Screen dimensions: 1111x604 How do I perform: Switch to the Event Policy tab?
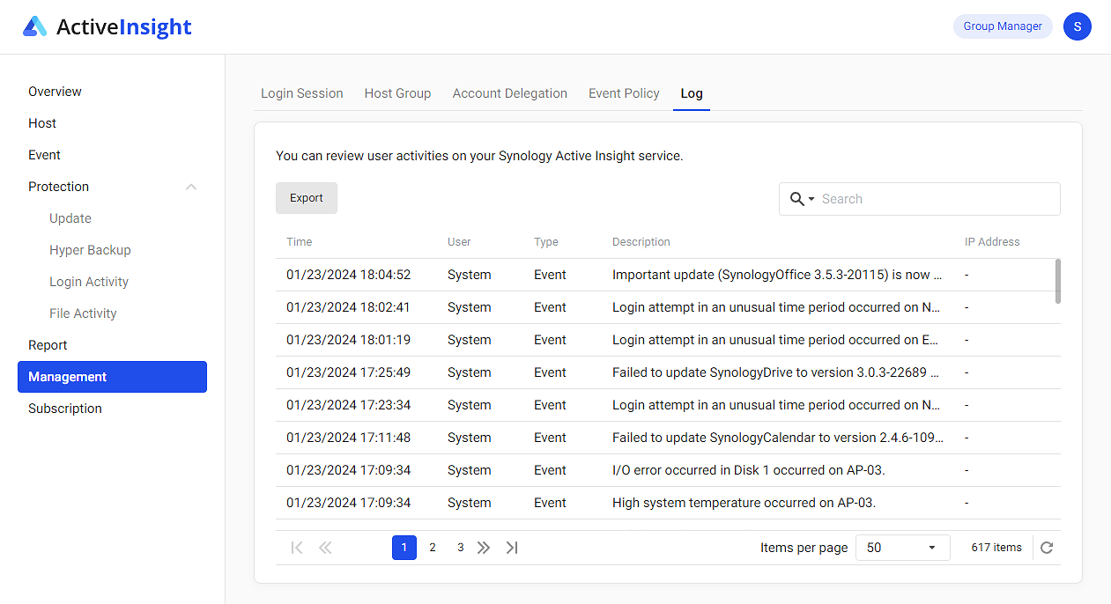tap(624, 93)
